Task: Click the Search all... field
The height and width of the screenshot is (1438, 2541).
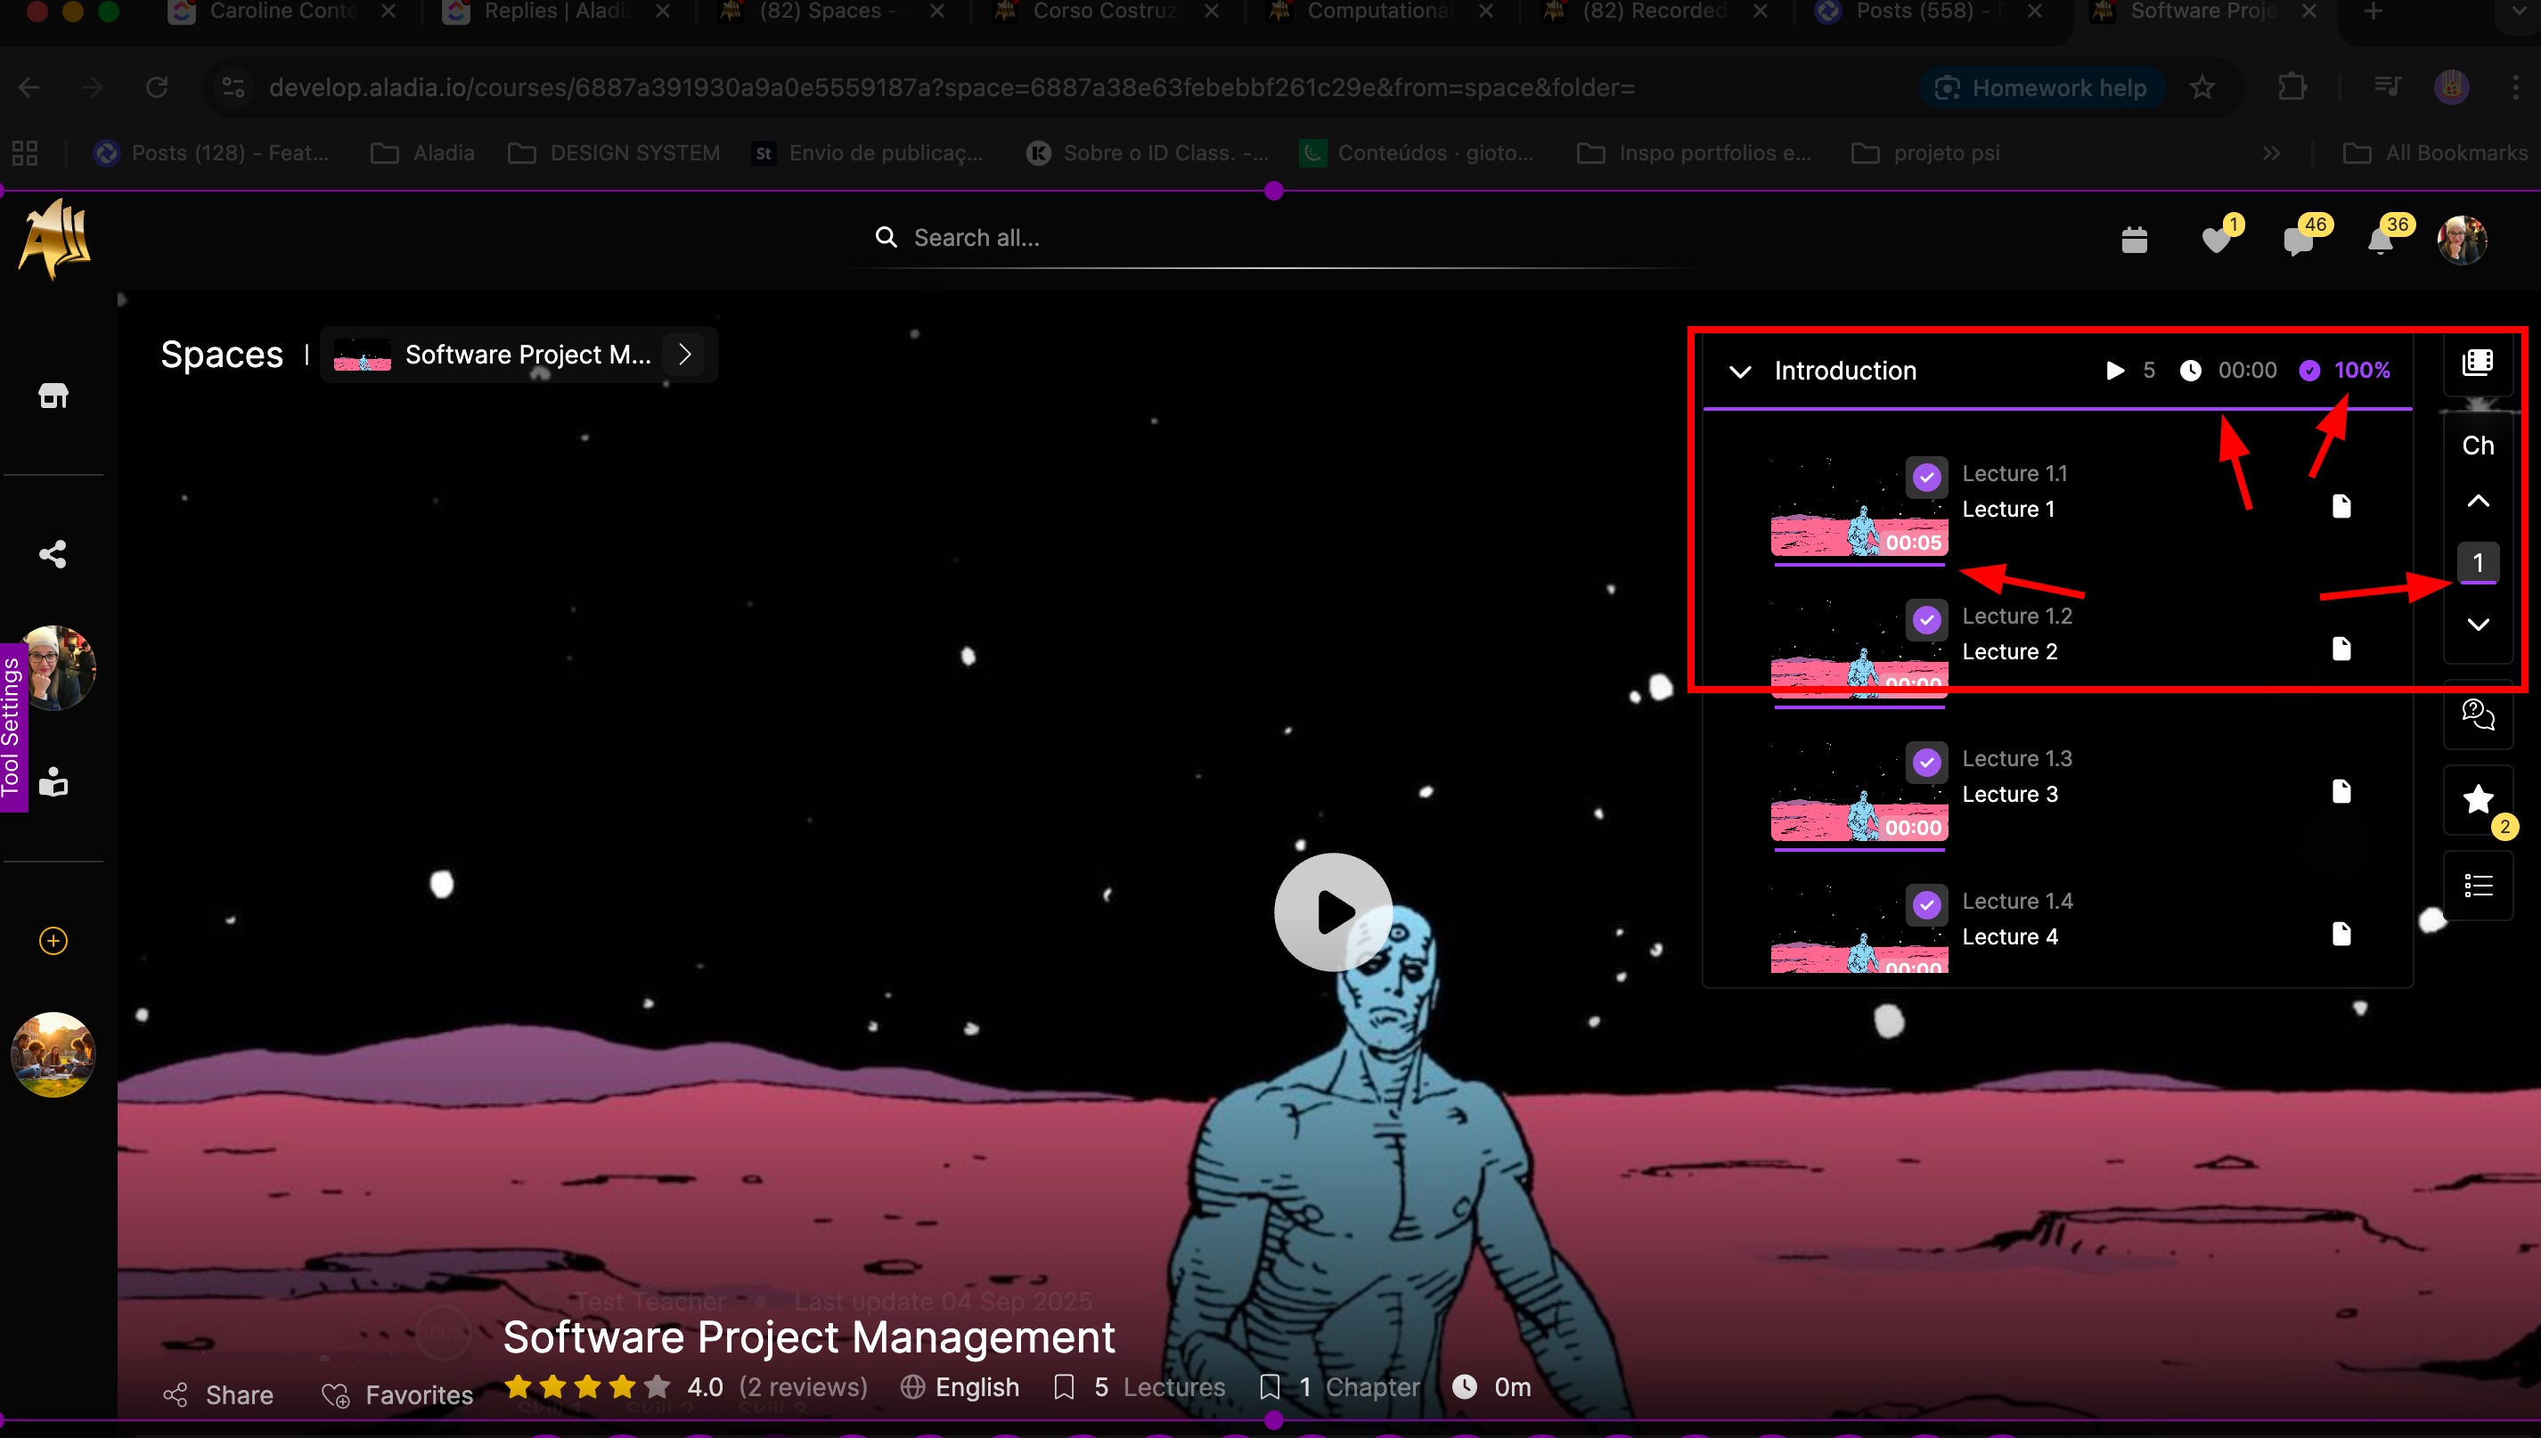Action: click(x=1274, y=238)
